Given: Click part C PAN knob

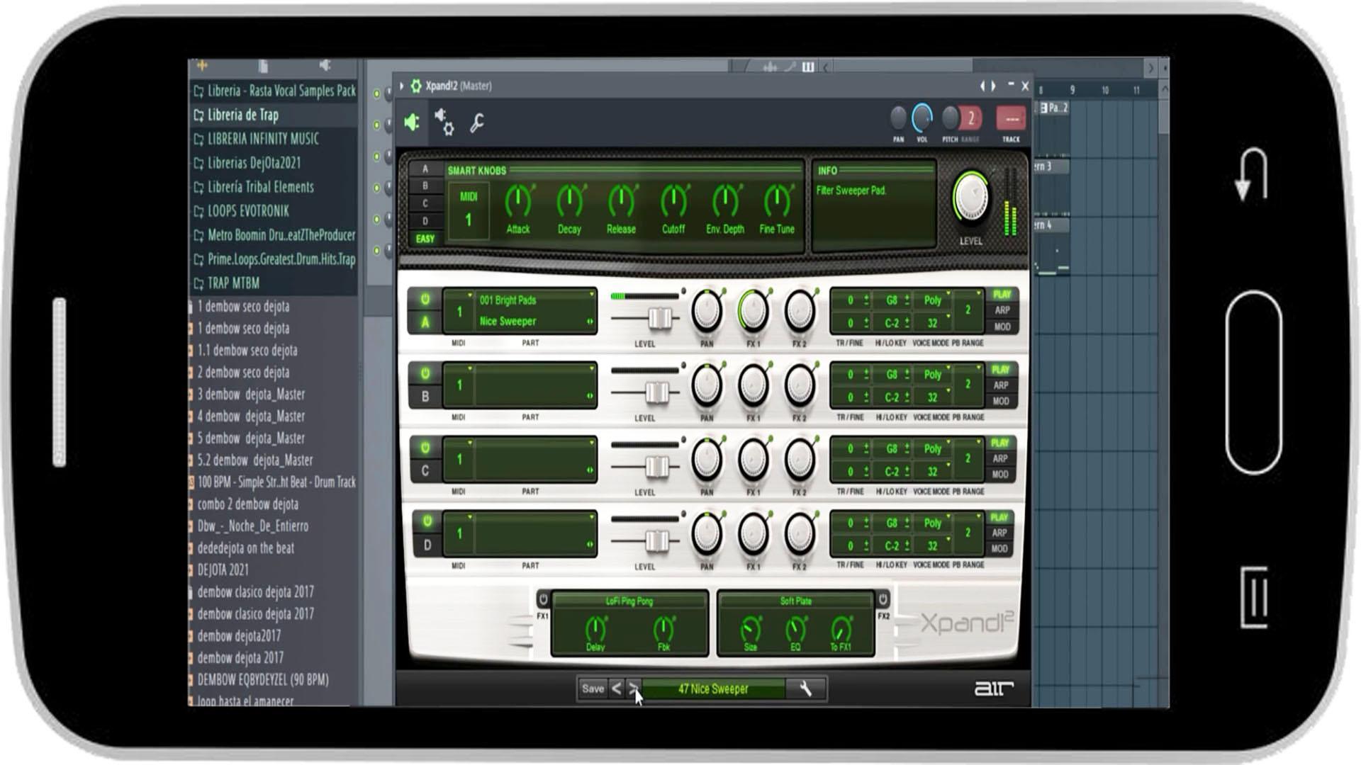Looking at the screenshot, I should (706, 460).
